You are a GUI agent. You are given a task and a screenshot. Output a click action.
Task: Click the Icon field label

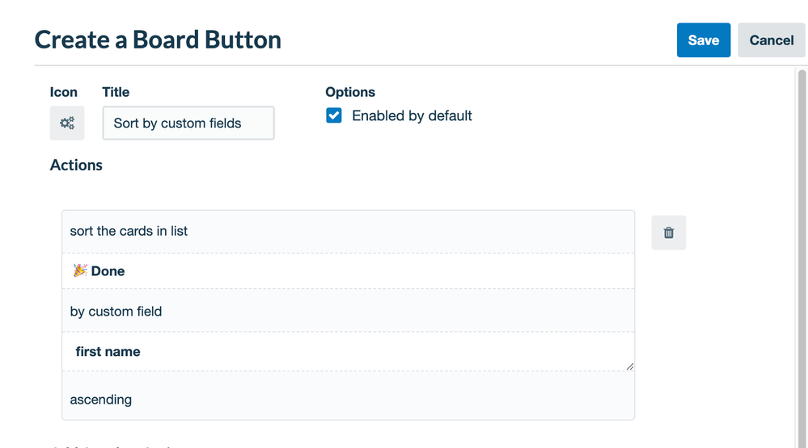(64, 92)
